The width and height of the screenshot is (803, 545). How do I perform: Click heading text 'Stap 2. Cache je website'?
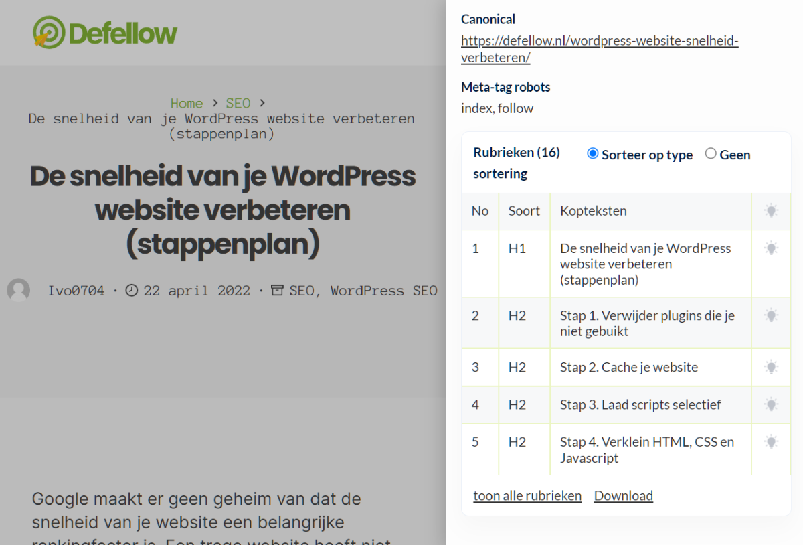tap(629, 367)
